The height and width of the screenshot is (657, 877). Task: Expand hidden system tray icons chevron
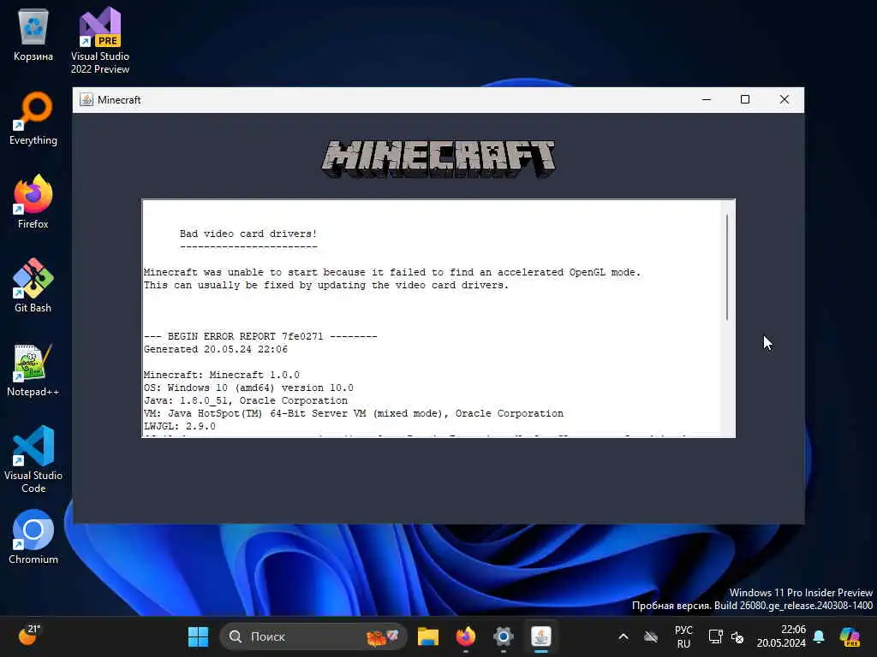coord(623,636)
